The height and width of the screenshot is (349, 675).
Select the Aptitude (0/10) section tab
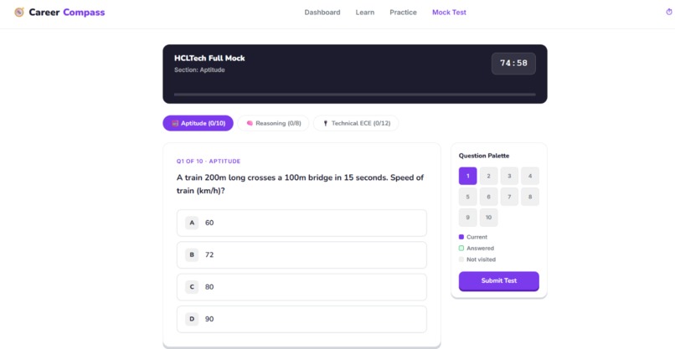(198, 124)
